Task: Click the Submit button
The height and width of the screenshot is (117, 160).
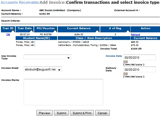Action: pyautogui.click(x=61, y=113)
